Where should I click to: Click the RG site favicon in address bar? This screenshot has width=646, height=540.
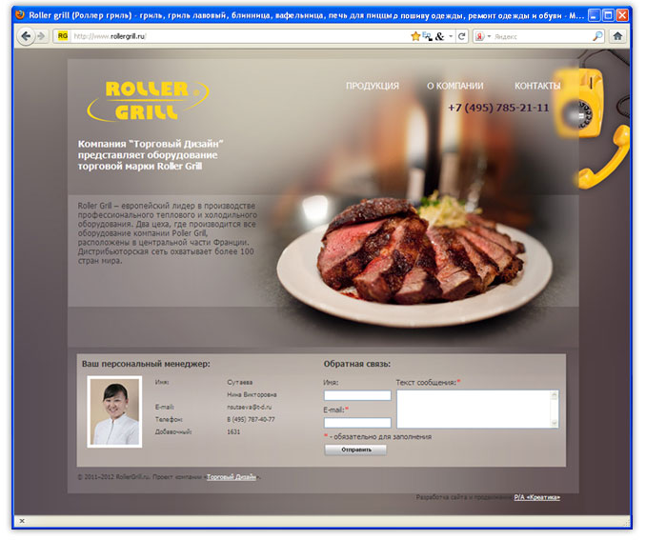coord(63,36)
